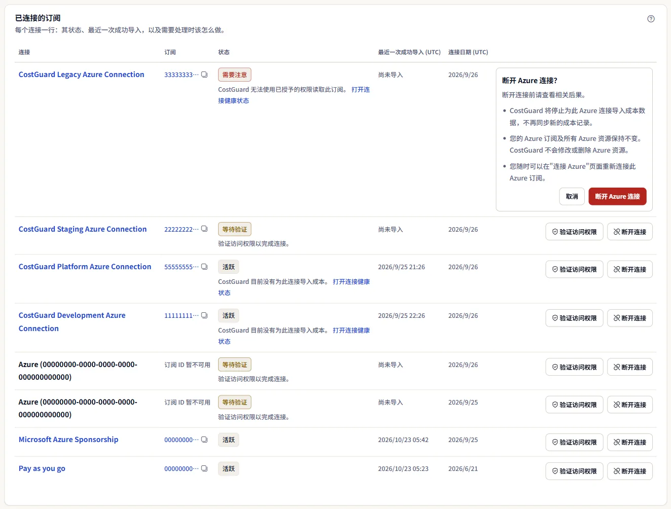671x509 pixels.
Task: Click 断开连接 for CostGuard Development connection
Action: tap(630, 318)
